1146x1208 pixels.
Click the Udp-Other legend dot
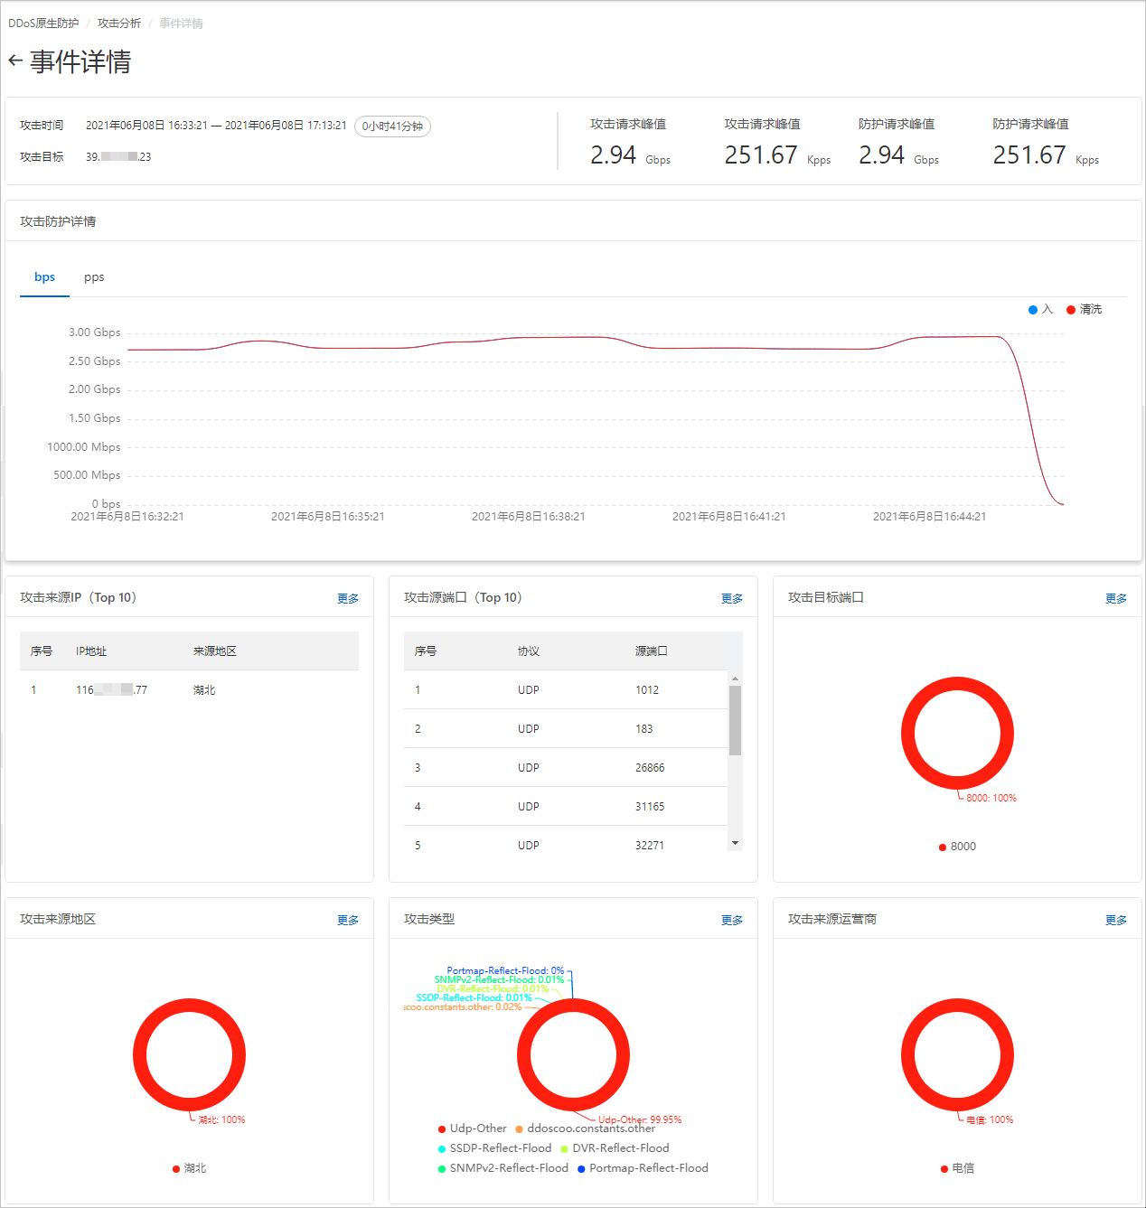[x=442, y=1128]
